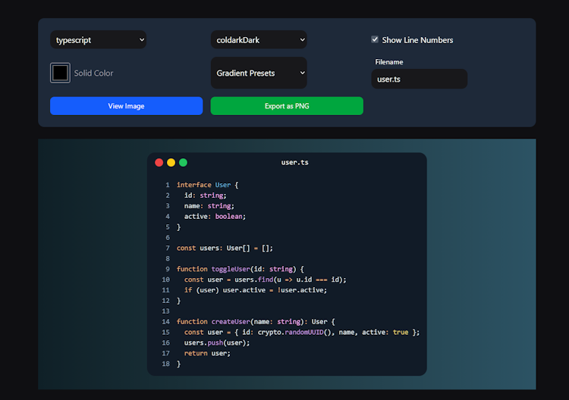The height and width of the screenshot is (400, 569).
Task: Click the user.ts title in code window
Action: pyautogui.click(x=294, y=162)
